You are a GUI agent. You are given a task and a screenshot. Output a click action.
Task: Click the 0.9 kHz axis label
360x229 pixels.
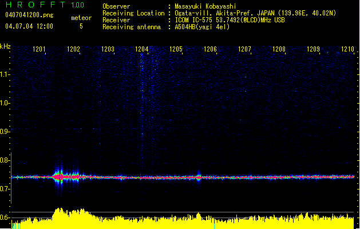[5, 132]
